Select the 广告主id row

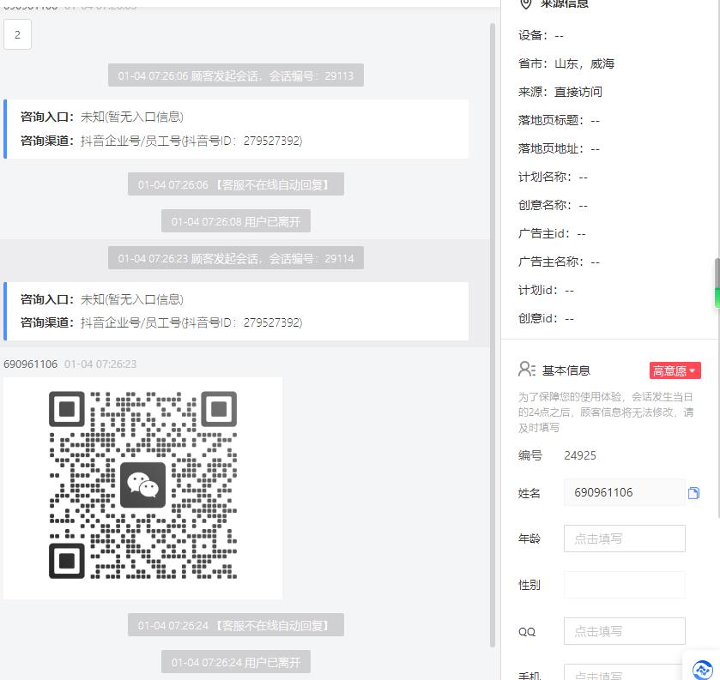pyautogui.click(x=552, y=233)
